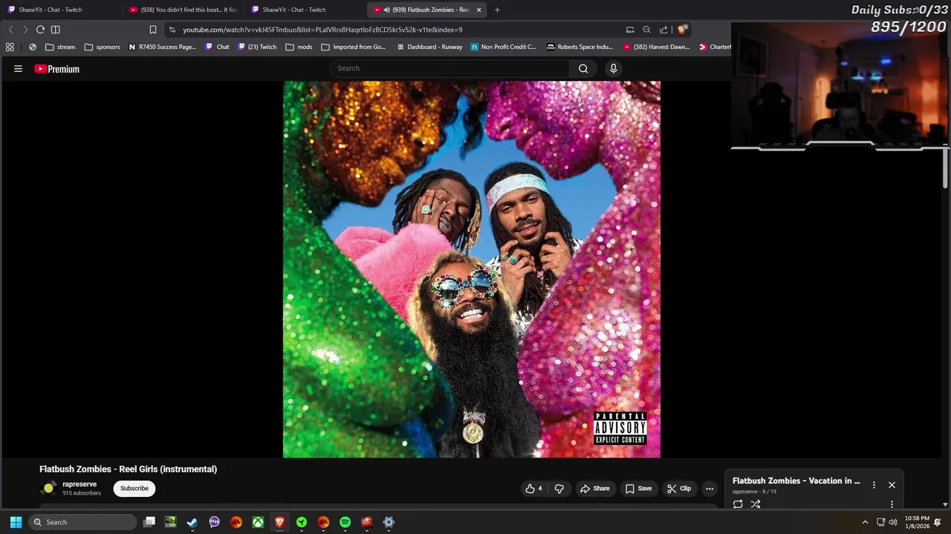Reload the page
951x534 pixels.
coord(40,30)
